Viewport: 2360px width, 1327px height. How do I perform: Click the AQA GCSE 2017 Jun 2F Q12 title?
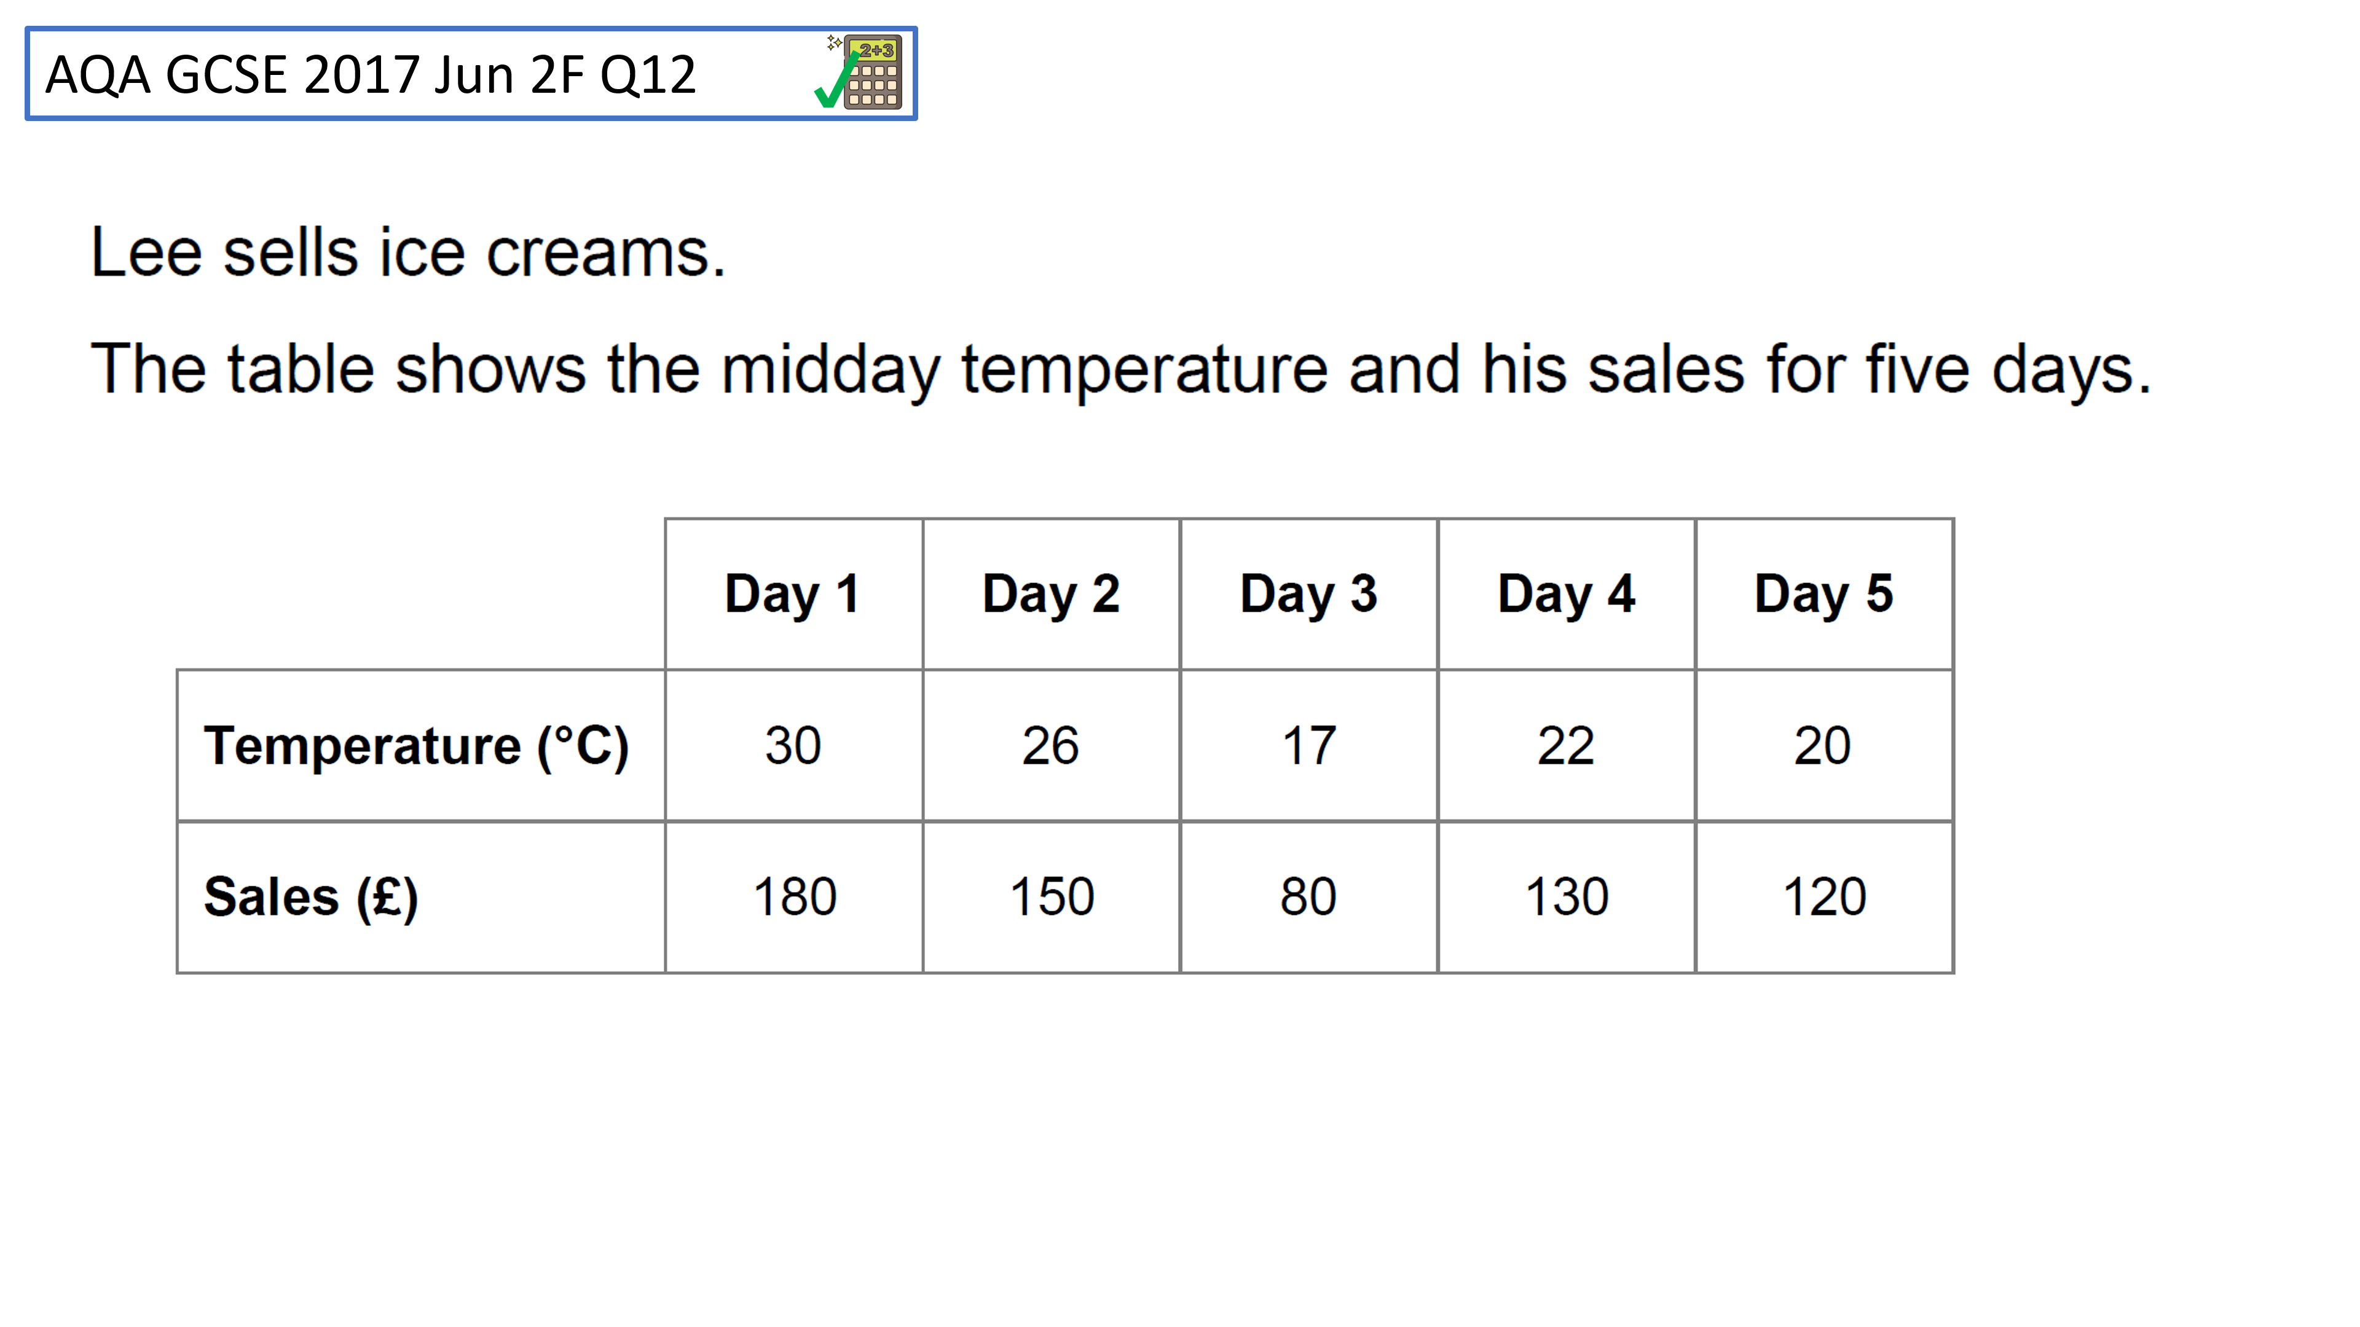click(371, 74)
